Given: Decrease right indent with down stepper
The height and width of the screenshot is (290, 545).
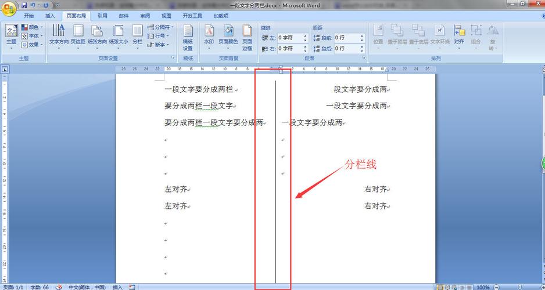Looking at the screenshot, I should point(306,50).
